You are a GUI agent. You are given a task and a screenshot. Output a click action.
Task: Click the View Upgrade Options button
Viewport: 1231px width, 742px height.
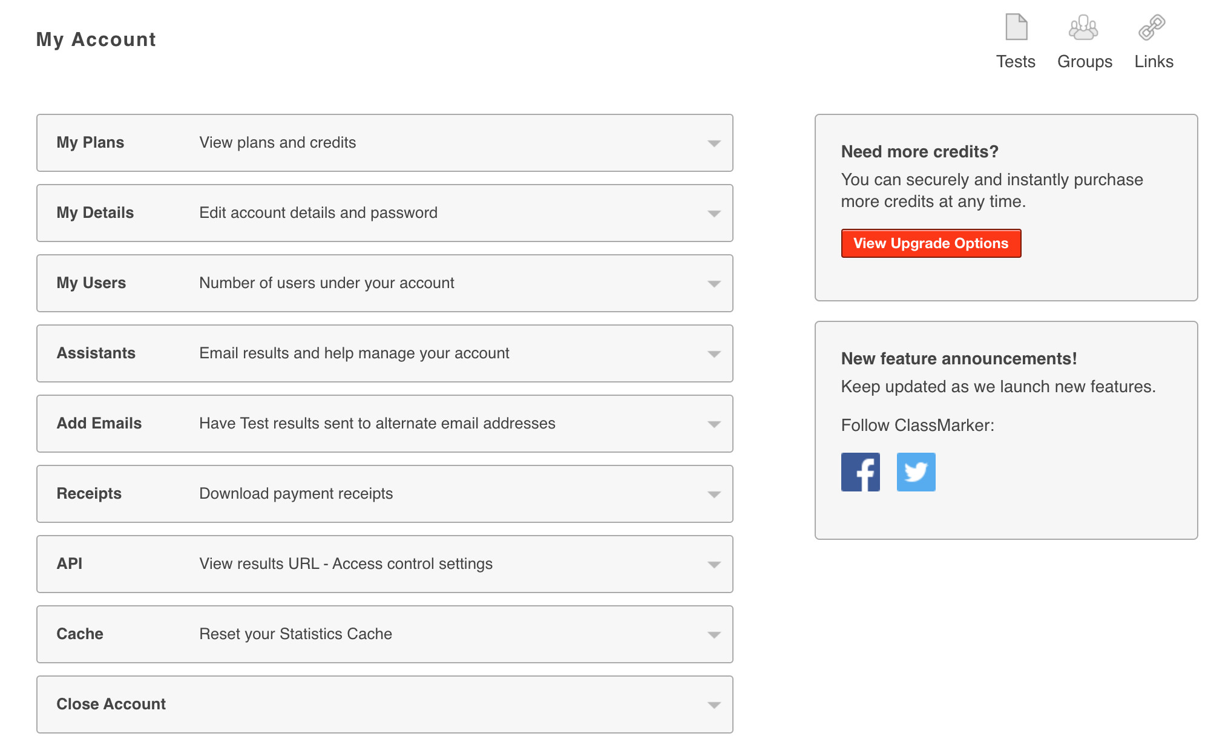point(931,243)
